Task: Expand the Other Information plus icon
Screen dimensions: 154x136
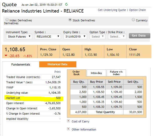Action: [68, 129]
